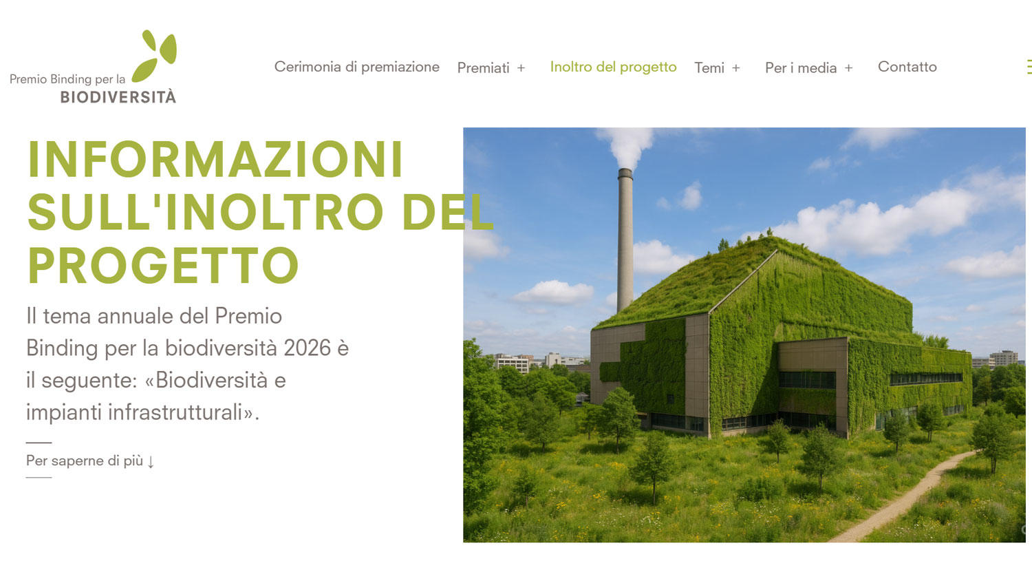This screenshot has height=581, width=1032.
Task: Select the highlighted Inoltro del progetto item
Action: click(x=612, y=67)
